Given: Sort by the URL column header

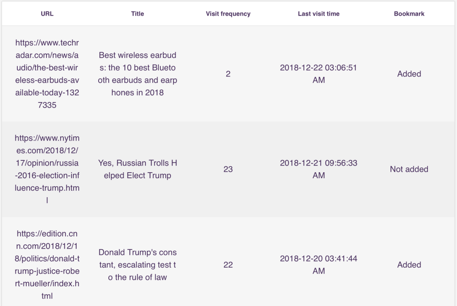Looking at the screenshot, I should (47, 14).
